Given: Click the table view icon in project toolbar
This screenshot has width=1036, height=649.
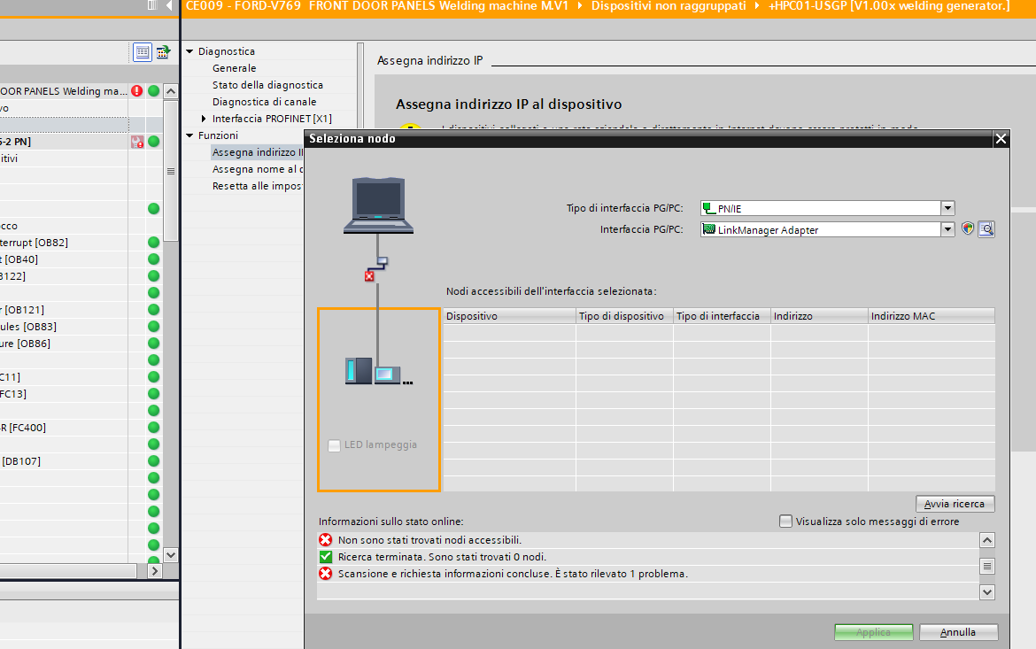Looking at the screenshot, I should coord(143,52).
